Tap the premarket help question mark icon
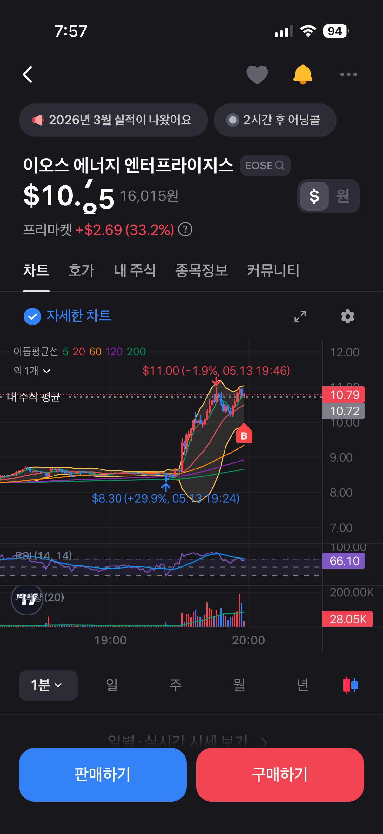This screenshot has height=834, width=383. (x=185, y=230)
